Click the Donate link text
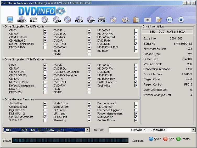This screenshot has height=148, width=197. 185,139
